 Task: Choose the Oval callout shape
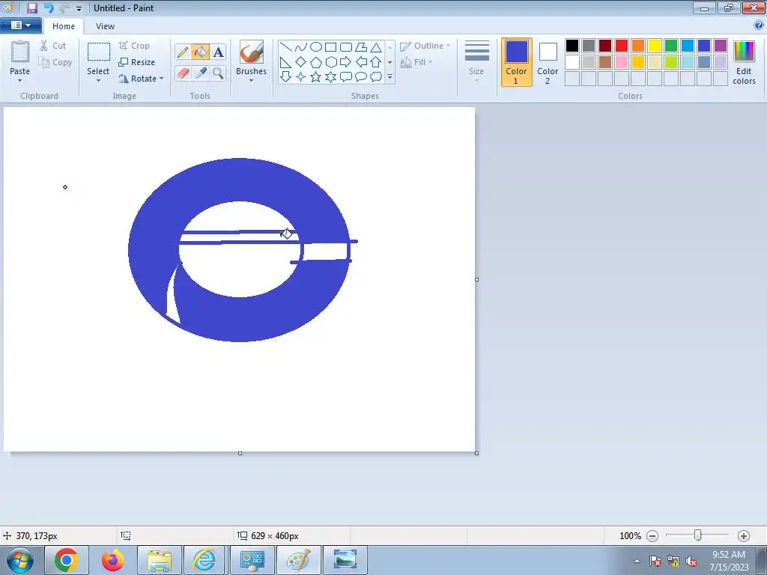[x=361, y=77]
